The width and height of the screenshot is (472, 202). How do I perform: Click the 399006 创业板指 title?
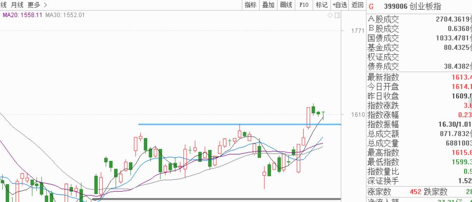[x=412, y=6]
